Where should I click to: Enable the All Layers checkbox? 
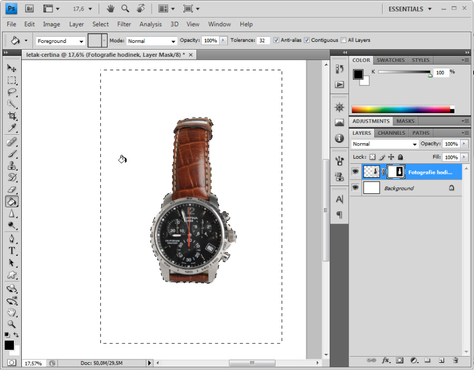tap(344, 41)
